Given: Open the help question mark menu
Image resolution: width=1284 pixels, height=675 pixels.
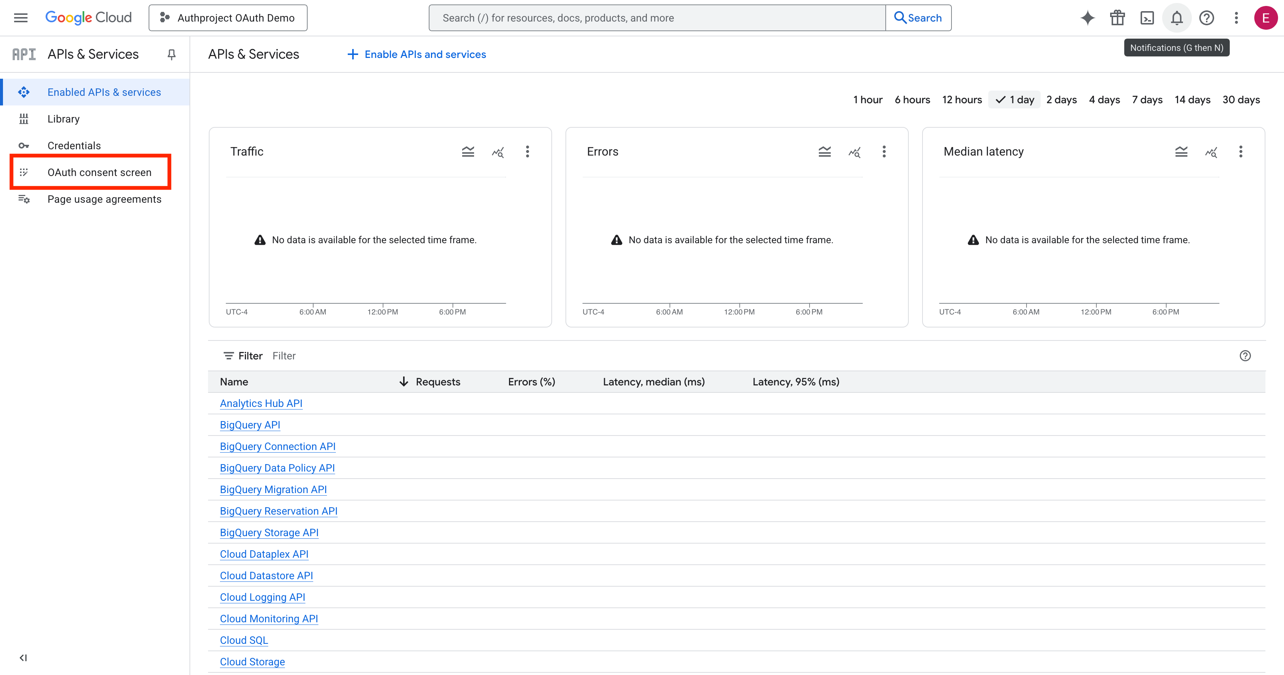Looking at the screenshot, I should point(1207,18).
